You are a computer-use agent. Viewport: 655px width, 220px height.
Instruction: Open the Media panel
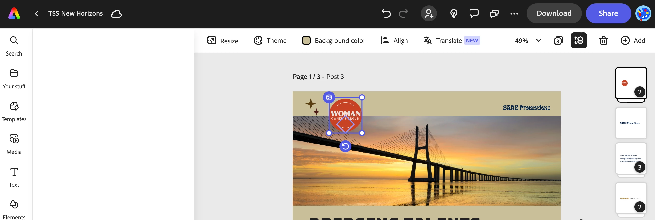(14, 144)
